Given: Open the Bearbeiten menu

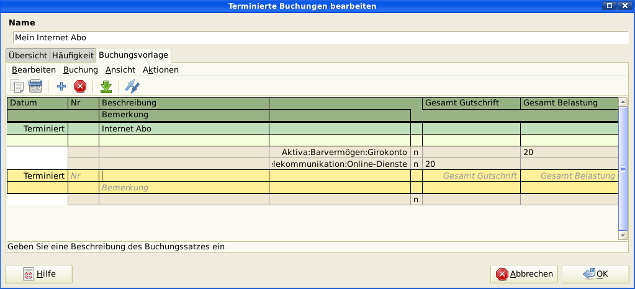Looking at the screenshot, I should click(34, 70).
